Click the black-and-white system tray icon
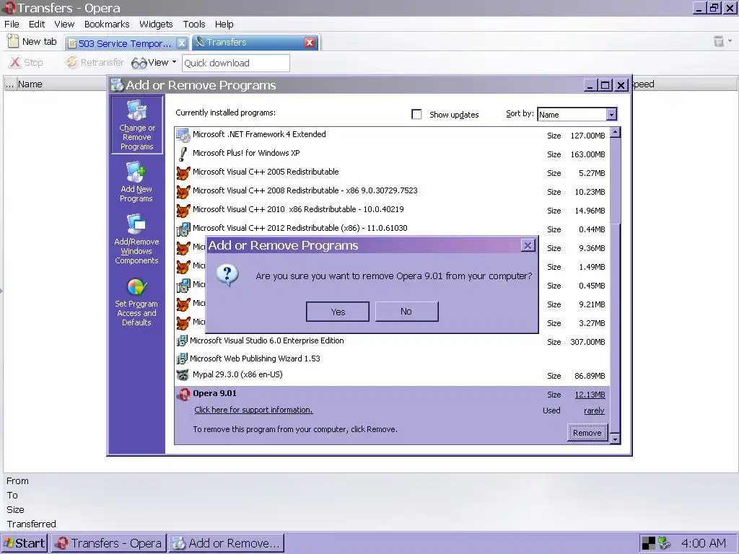The height and width of the screenshot is (554, 739). click(x=649, y=543)
